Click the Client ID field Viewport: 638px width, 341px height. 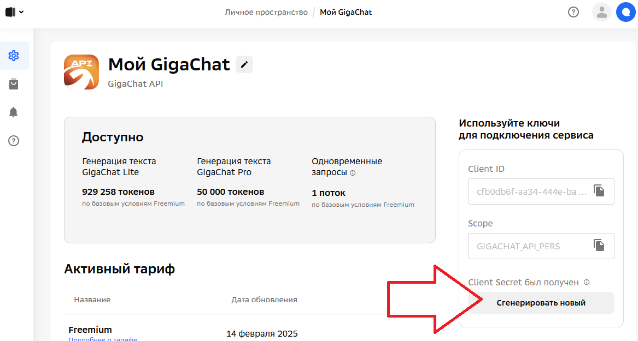(x=541, y=192)
